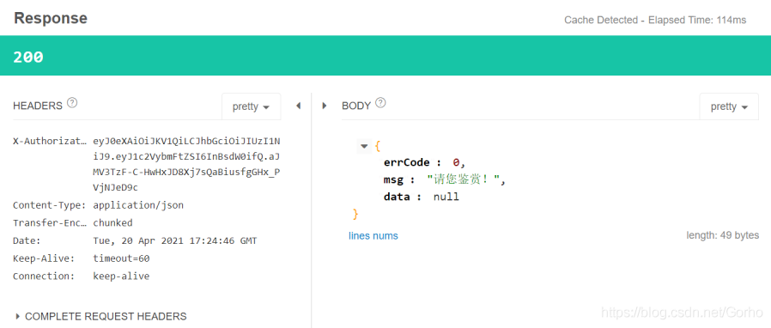Select the application/json value
This screenshot has height=328, width=771.
coord(138,205)
